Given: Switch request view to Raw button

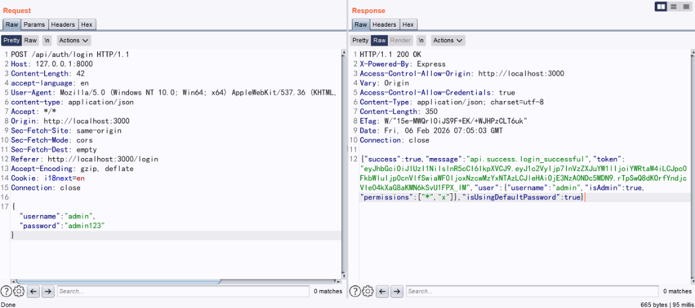Looking at the screenshot, I should pyautogui.click(x=31, y=40).
